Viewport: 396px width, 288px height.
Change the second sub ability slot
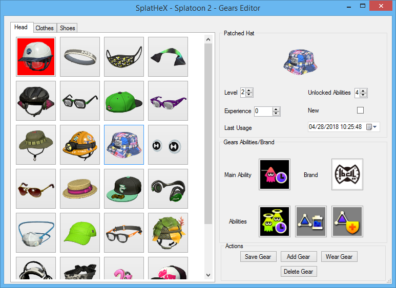(x=311, y=221)
